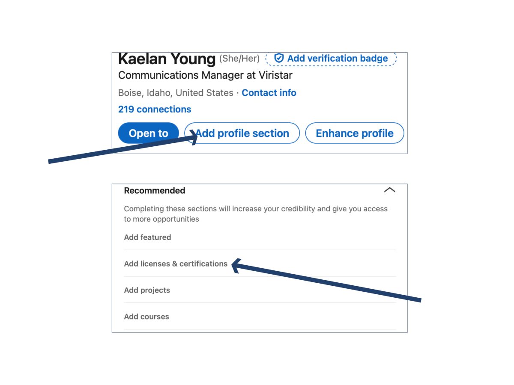This screenshot has width=514, height=385.
Task: Select Add licenses & certifications
Action: click(x=176, y=264)
